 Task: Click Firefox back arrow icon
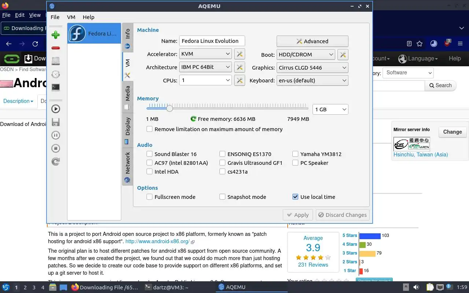[x=9, y=44]
